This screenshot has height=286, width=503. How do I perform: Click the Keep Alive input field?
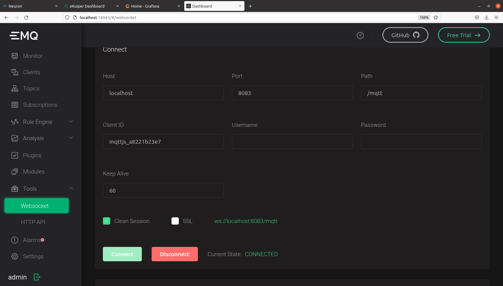coord(163,190)
